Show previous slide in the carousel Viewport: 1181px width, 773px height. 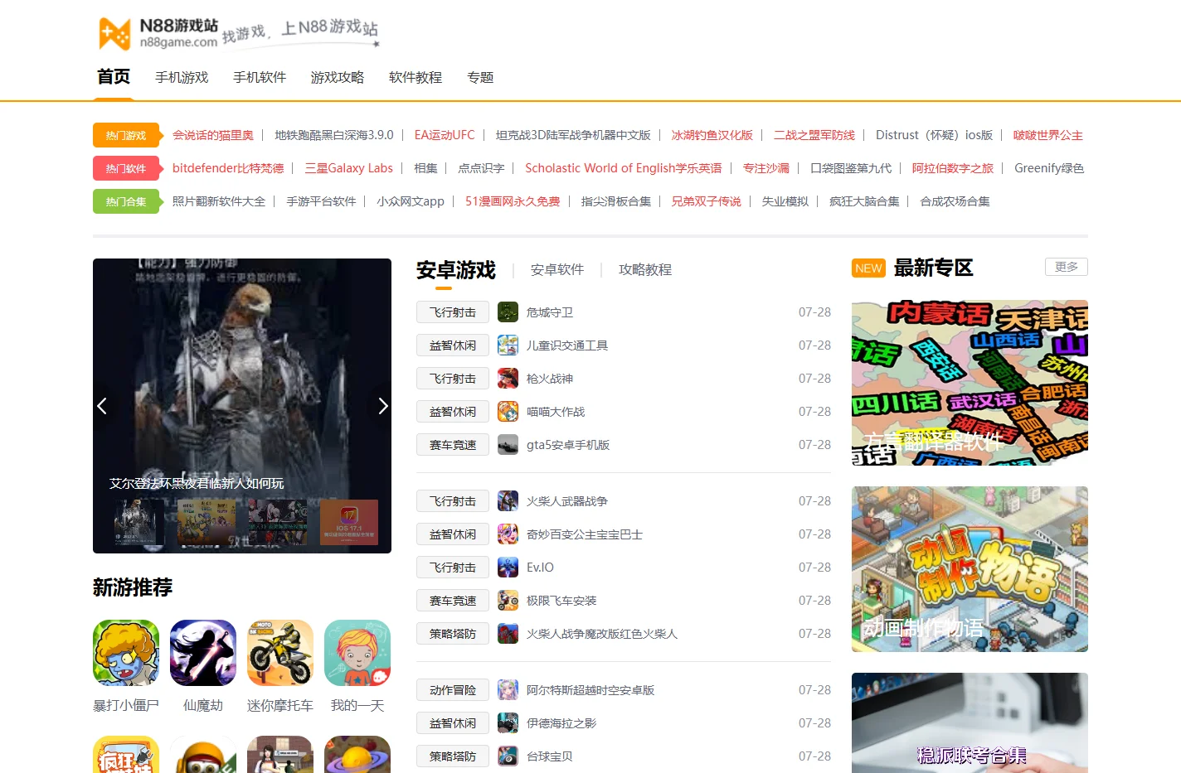(103, 406)
